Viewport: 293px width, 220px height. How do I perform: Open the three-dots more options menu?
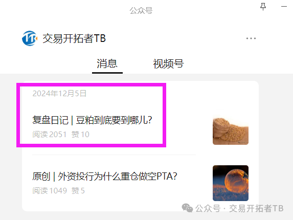pos(251,38)
